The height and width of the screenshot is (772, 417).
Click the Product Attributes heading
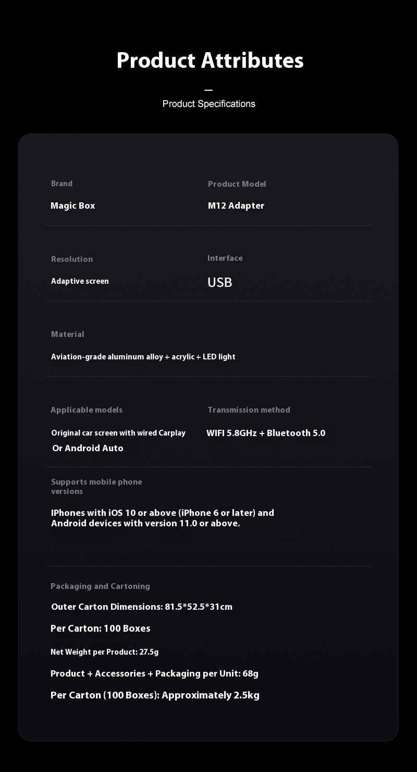(210, 61)
